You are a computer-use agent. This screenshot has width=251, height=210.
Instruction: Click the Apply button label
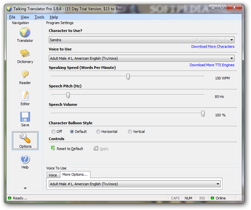[x=104, y=149]
